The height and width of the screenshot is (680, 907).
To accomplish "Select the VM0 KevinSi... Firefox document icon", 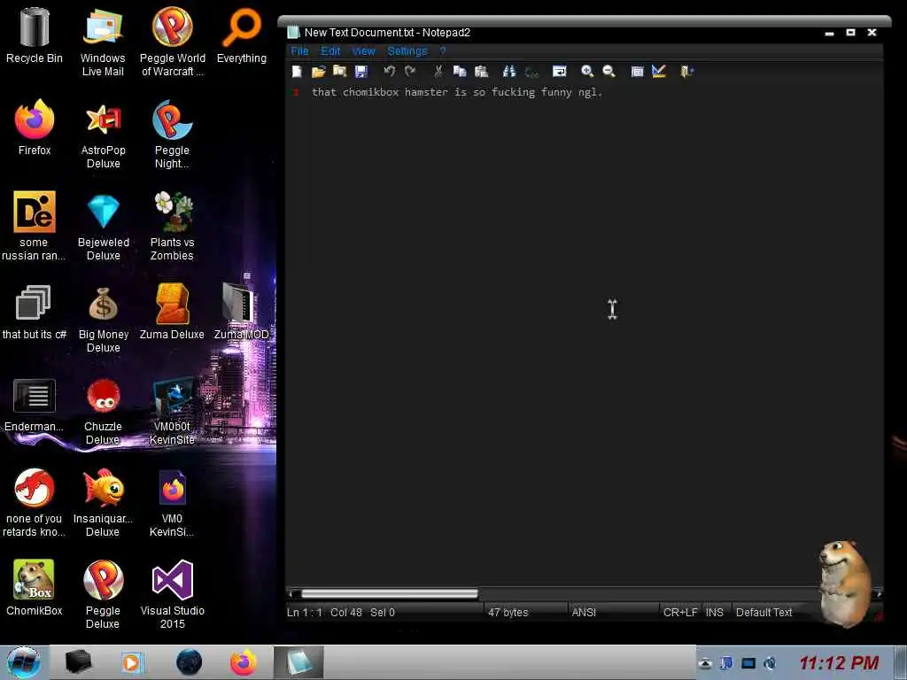I will pos(172,502).
